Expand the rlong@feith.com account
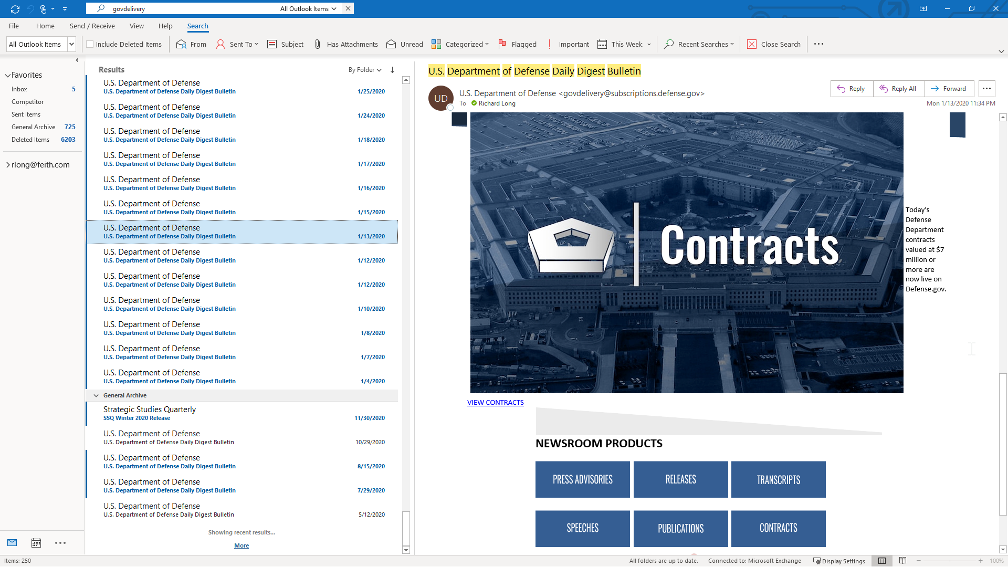The image size is (1008, 567). [8, 165]
